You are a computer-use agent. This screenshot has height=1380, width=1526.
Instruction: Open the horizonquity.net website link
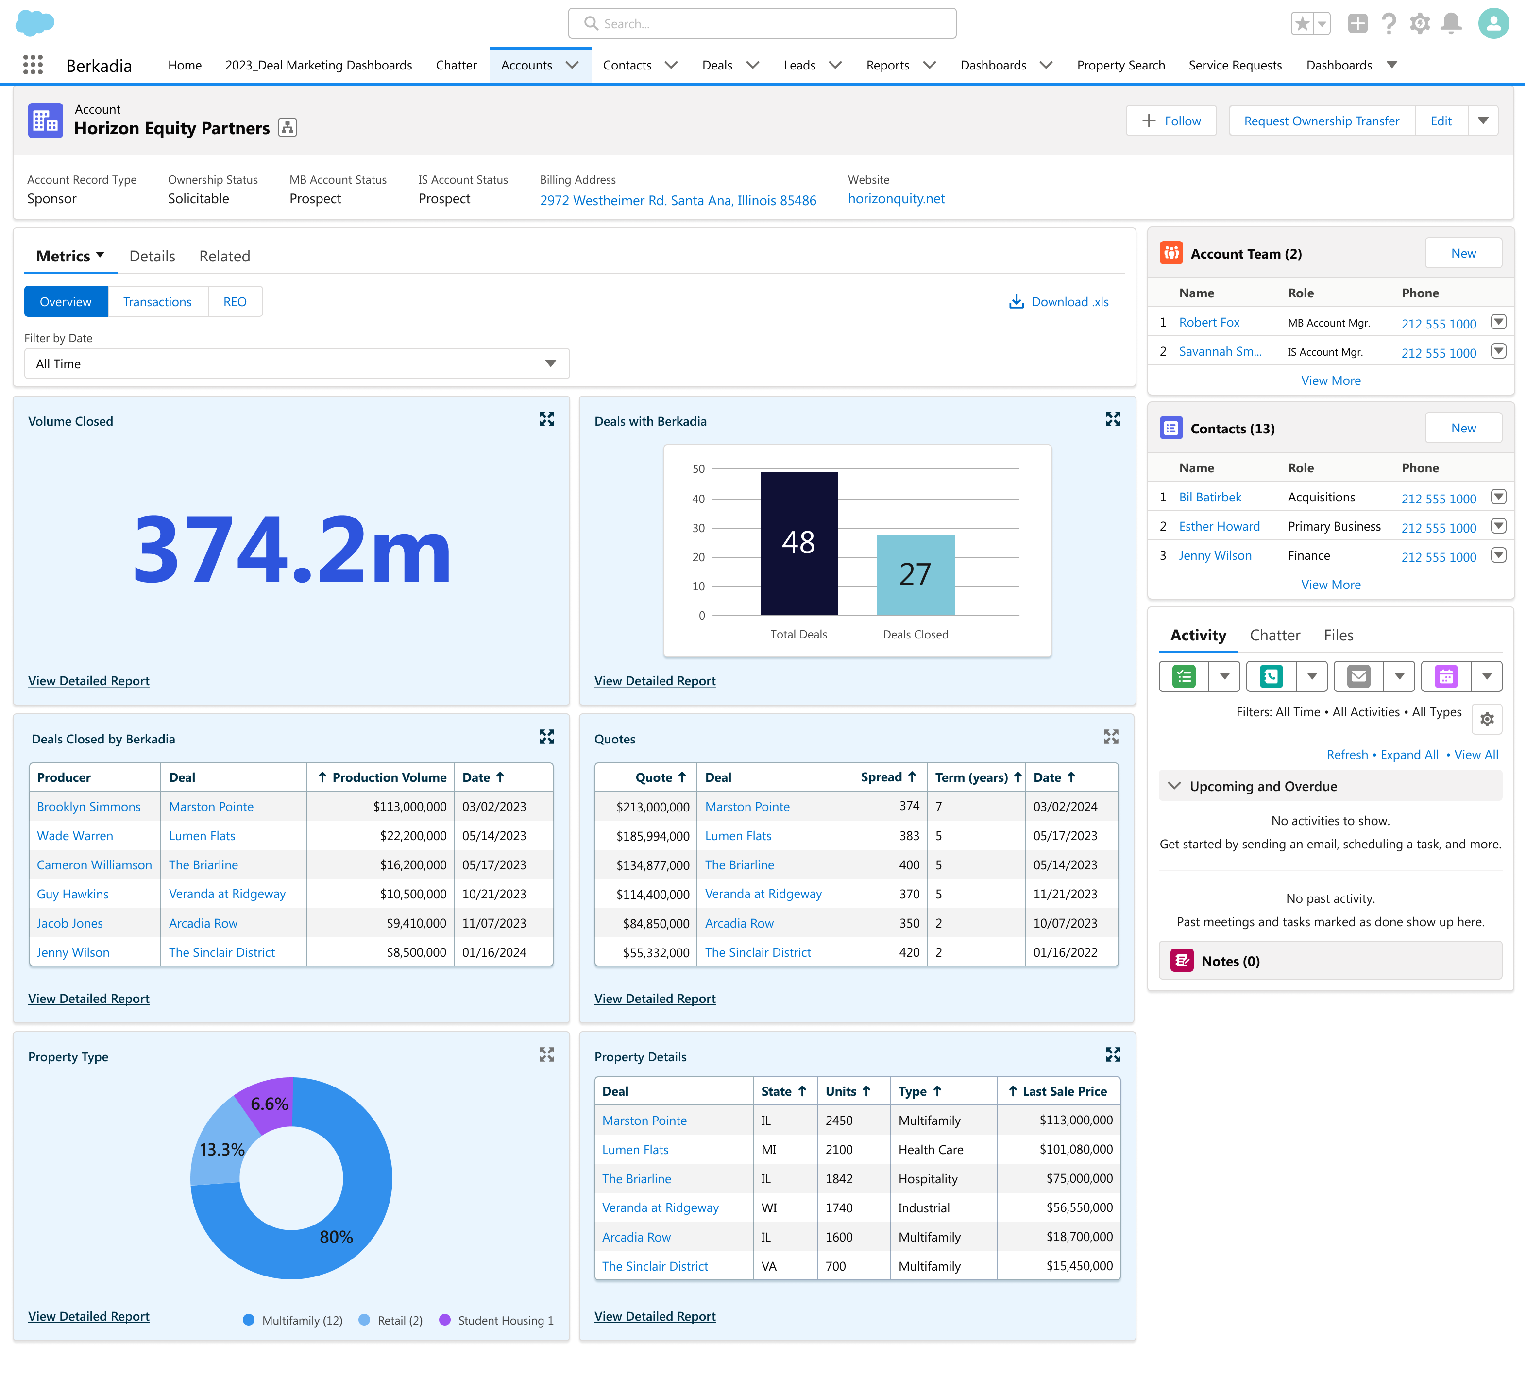[896, 198]
